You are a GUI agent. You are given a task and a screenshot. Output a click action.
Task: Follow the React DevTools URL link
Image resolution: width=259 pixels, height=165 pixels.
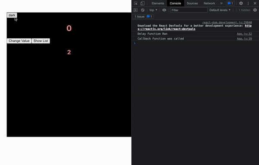point(166,29)
